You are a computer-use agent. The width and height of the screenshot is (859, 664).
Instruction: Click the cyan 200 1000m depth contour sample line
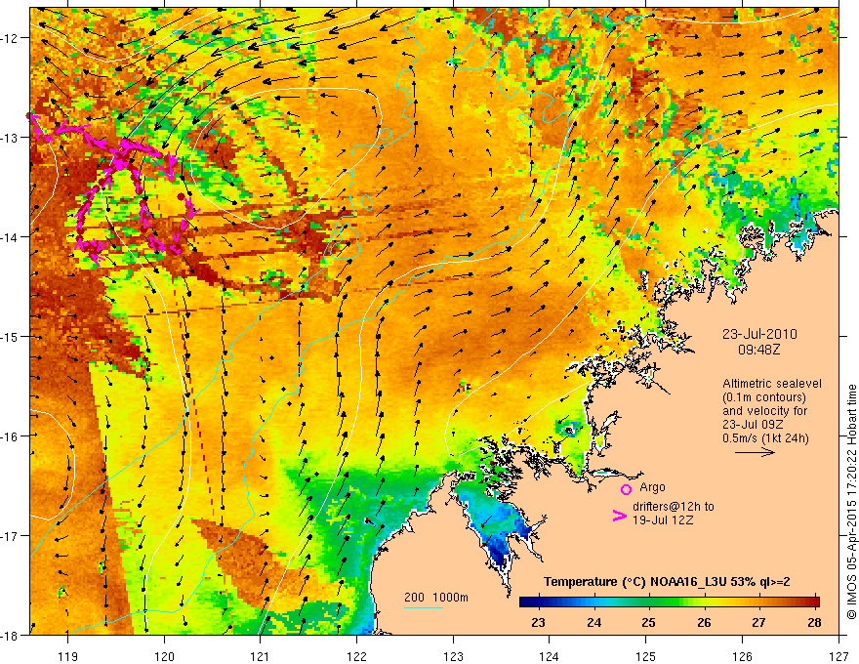pyautogui.click(x=424, y=607)
